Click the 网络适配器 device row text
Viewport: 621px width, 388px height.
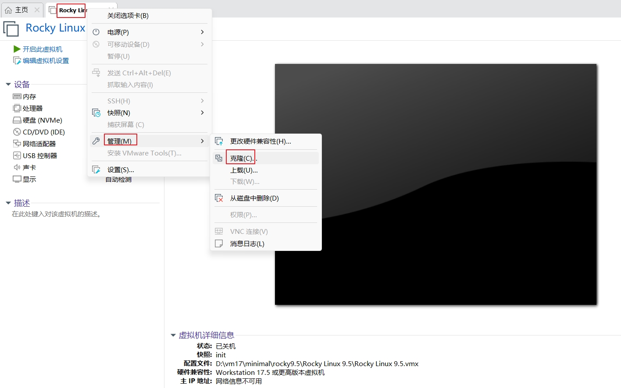(39, 144)
